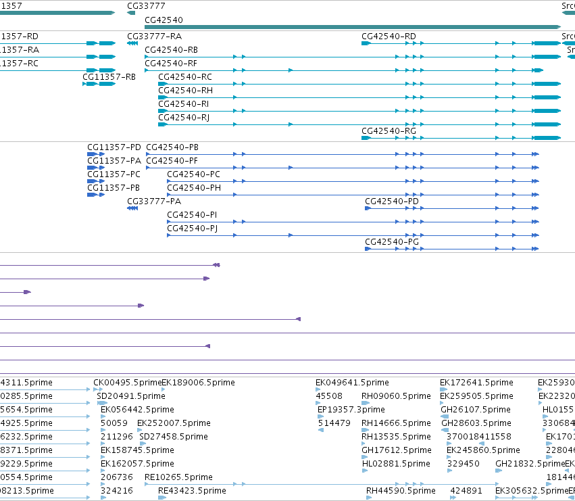The image size is (575, 501).
Task: Select EST EK049641.5prime label
Action: click(x=353, y=383)
